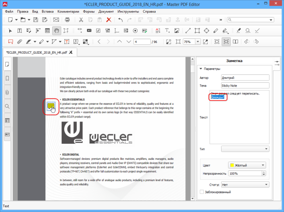
Task: Toggle the Заблокированный checkbox
Action: (x=202, y=192)
